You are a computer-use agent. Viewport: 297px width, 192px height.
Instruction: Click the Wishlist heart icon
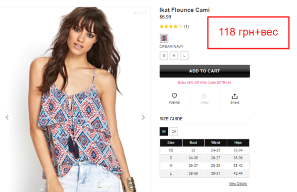[x=174, y=96]
